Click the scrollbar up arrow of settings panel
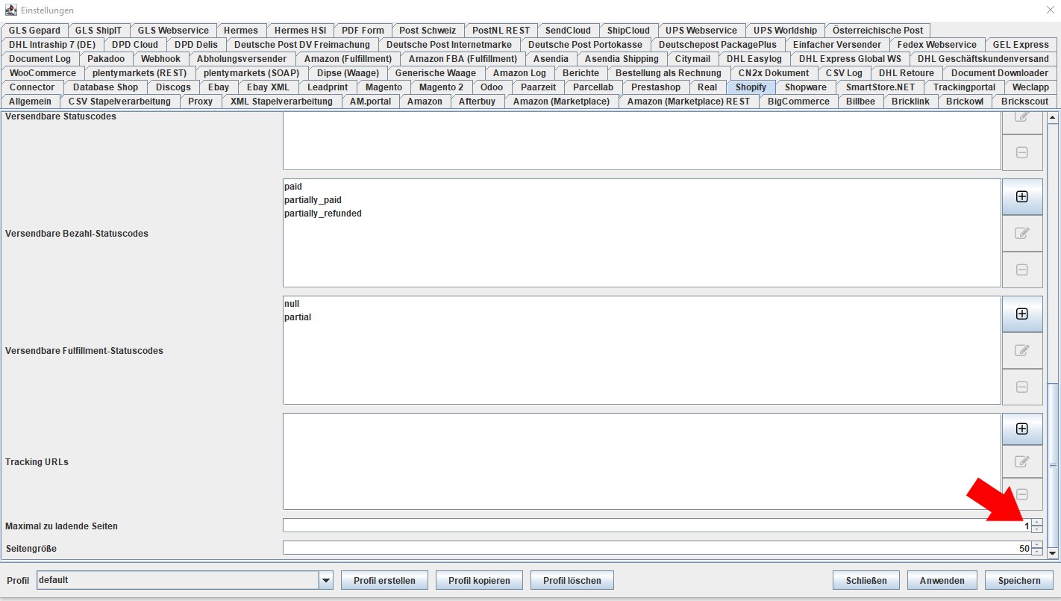Screen dimensions: 1061x601 [1053, 117]
